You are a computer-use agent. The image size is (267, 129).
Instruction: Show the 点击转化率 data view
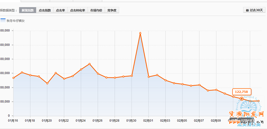tap(78, 10)
